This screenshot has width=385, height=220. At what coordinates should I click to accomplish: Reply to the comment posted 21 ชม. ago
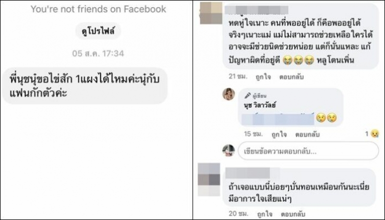[292, 77]
